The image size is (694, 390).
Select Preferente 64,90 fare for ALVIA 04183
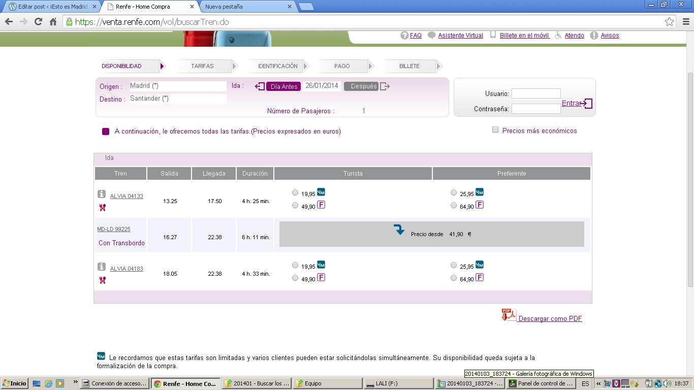point(454,278)
